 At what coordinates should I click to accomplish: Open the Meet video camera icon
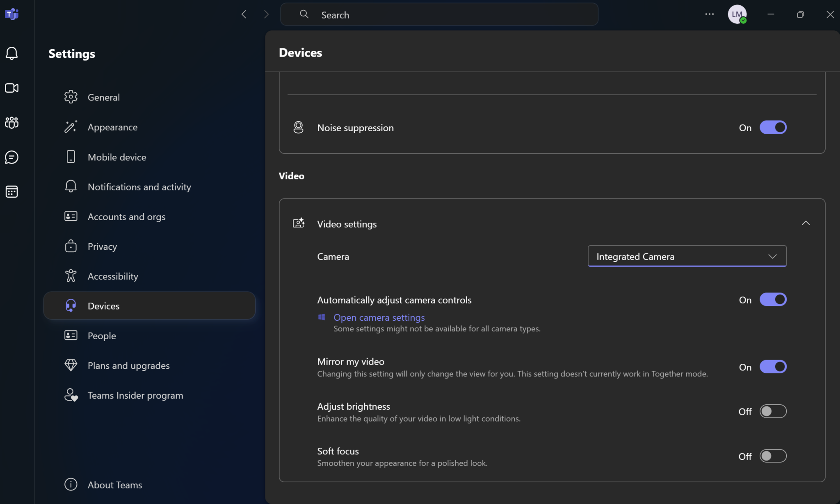coord(11,88)
